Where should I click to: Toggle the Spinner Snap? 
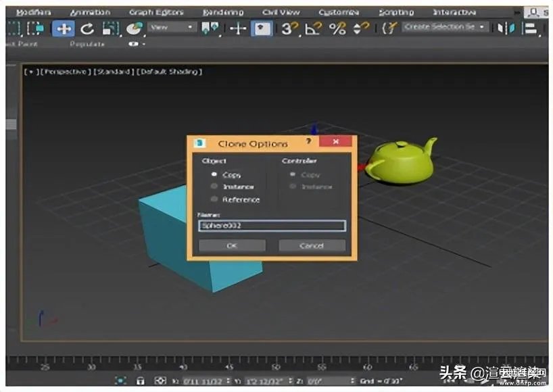point(356,28)
